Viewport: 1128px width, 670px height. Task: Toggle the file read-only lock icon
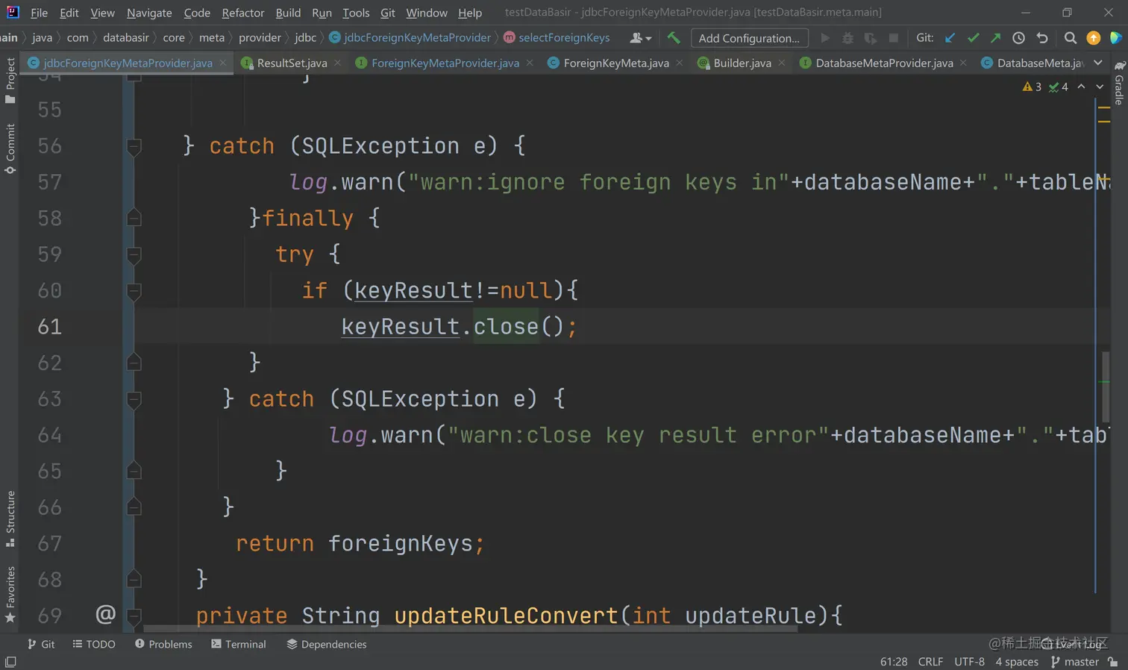click(x=1113, y=662)
